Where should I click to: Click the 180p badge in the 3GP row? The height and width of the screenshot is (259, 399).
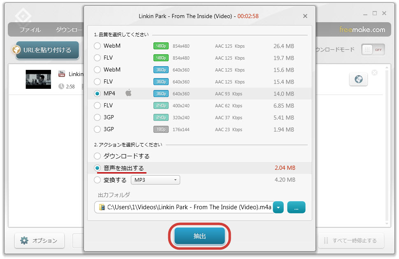pyautogui.click(x=161, y=129)
